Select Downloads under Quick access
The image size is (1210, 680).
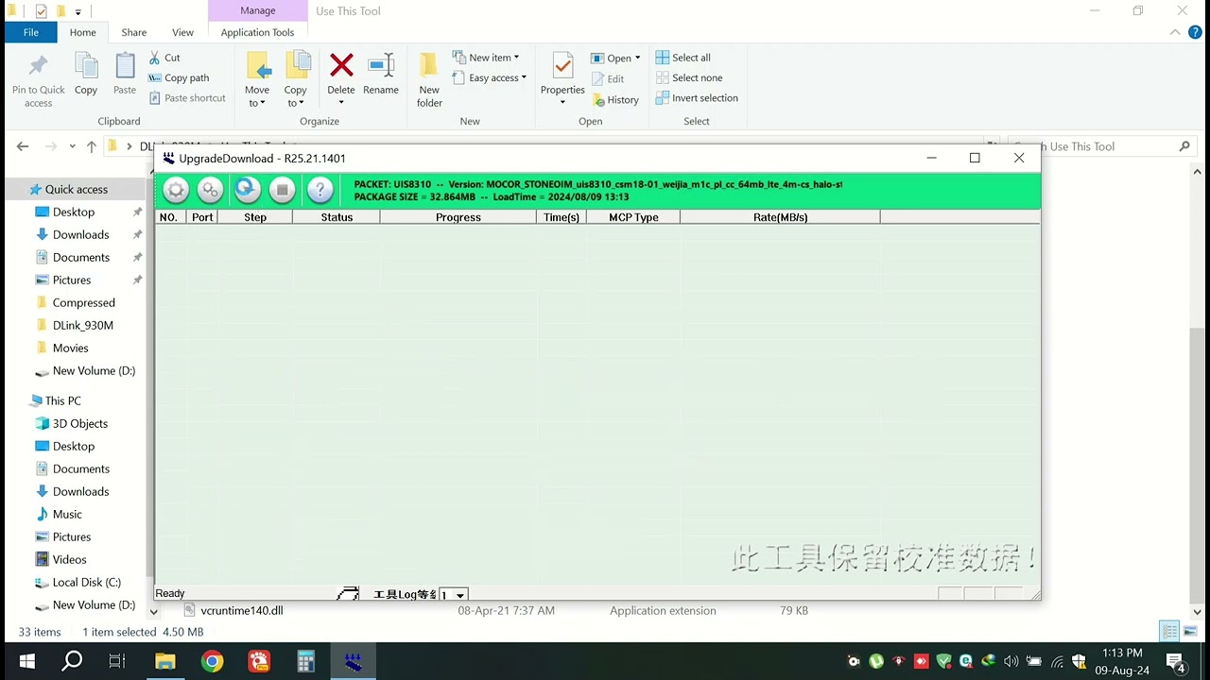click(80, 234)
